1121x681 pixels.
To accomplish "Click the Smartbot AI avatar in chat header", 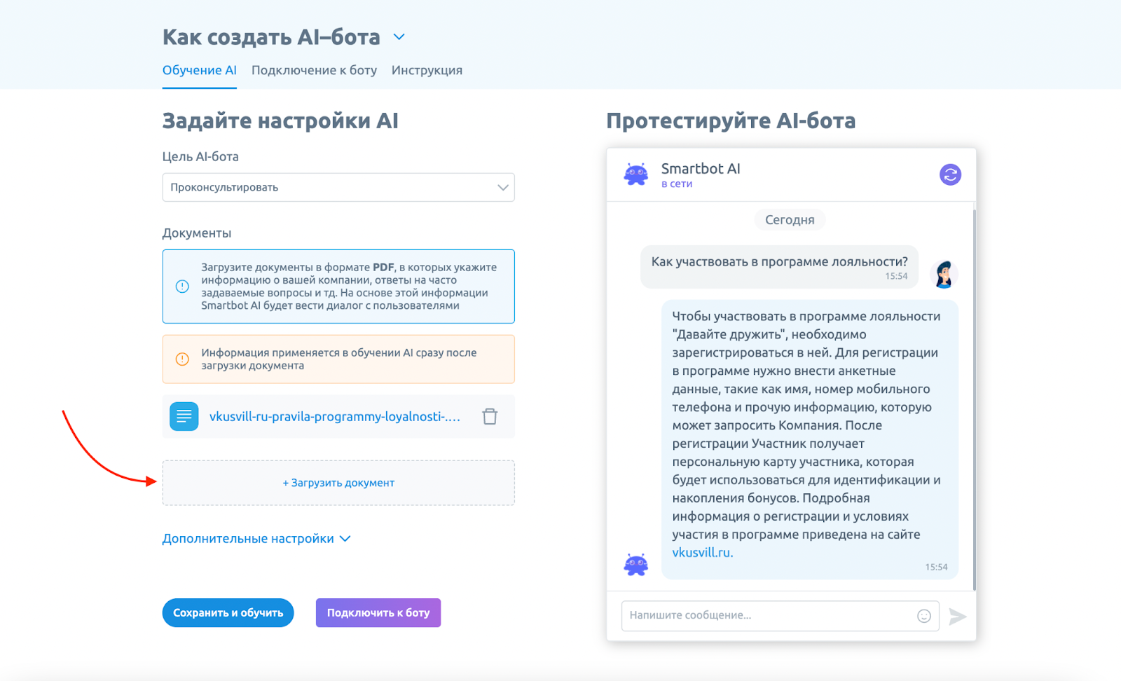I will point(636,174).
